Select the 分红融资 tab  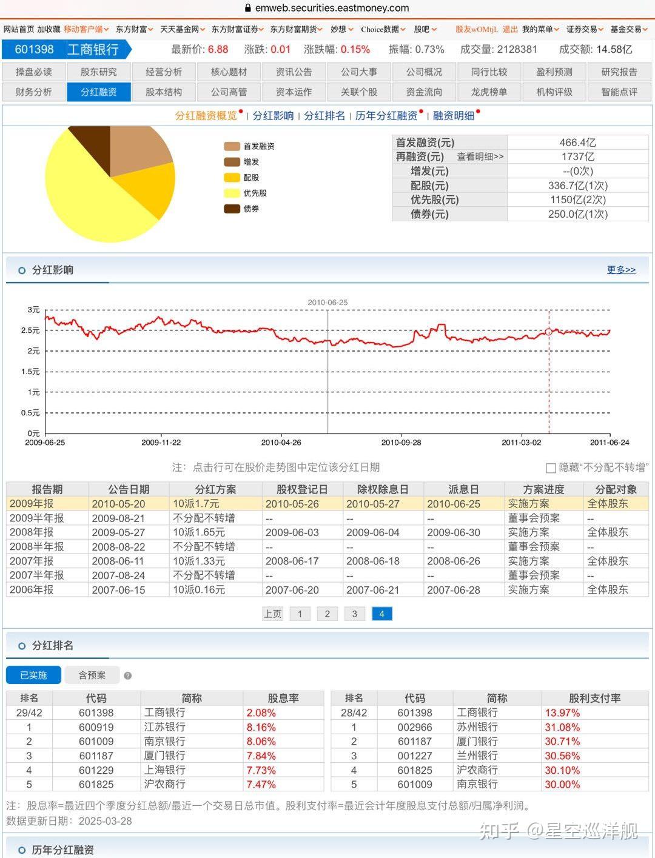[x=99, y=92]
